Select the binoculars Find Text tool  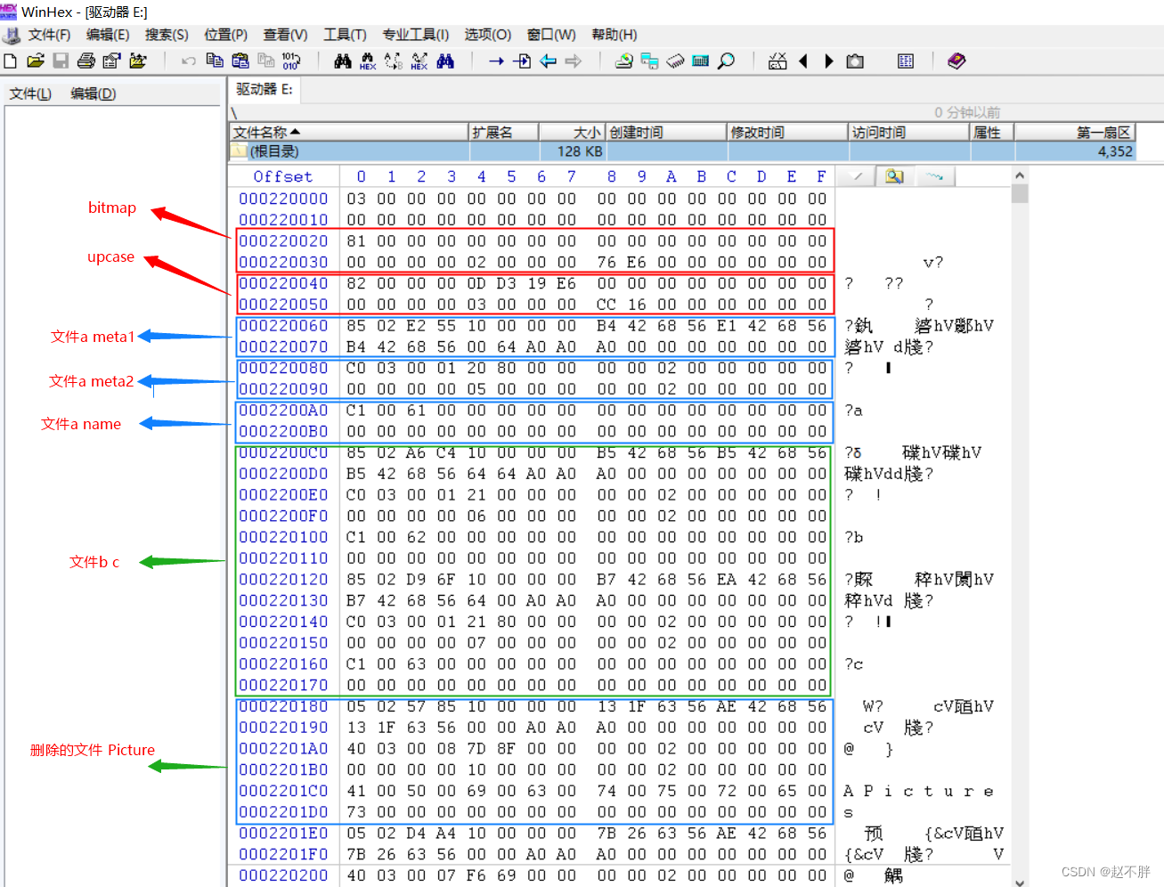(x=343, y=61)
